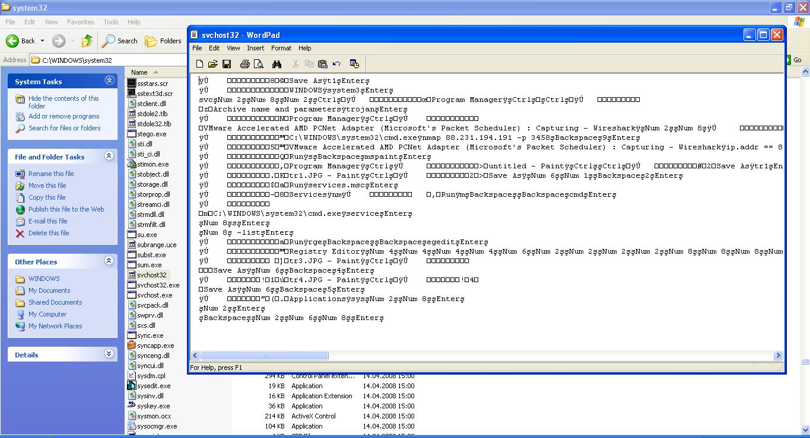
Task: Click the Copy icon in WordPad
Action: pyautogui.click(x=309, y=64)
